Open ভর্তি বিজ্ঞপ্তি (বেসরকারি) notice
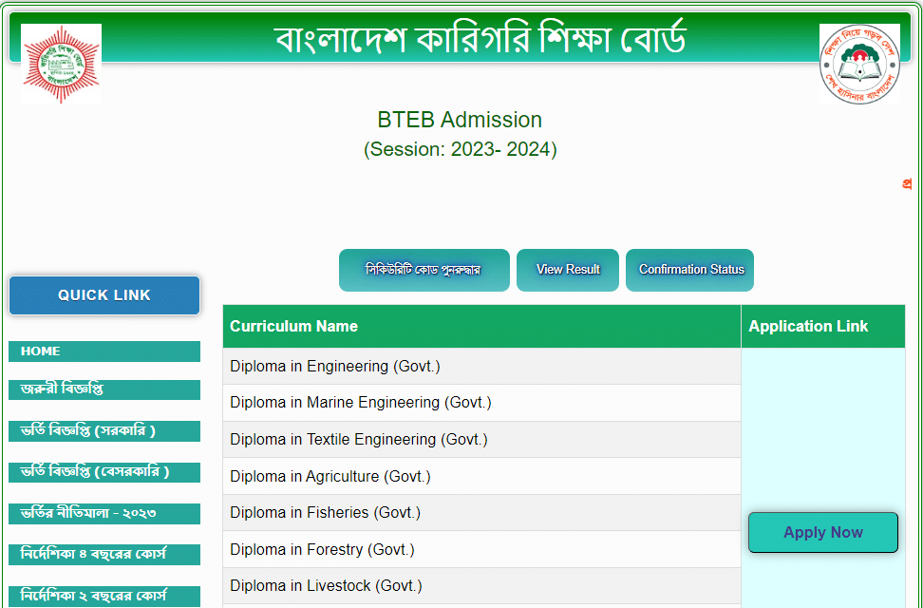 coord(104,472)
